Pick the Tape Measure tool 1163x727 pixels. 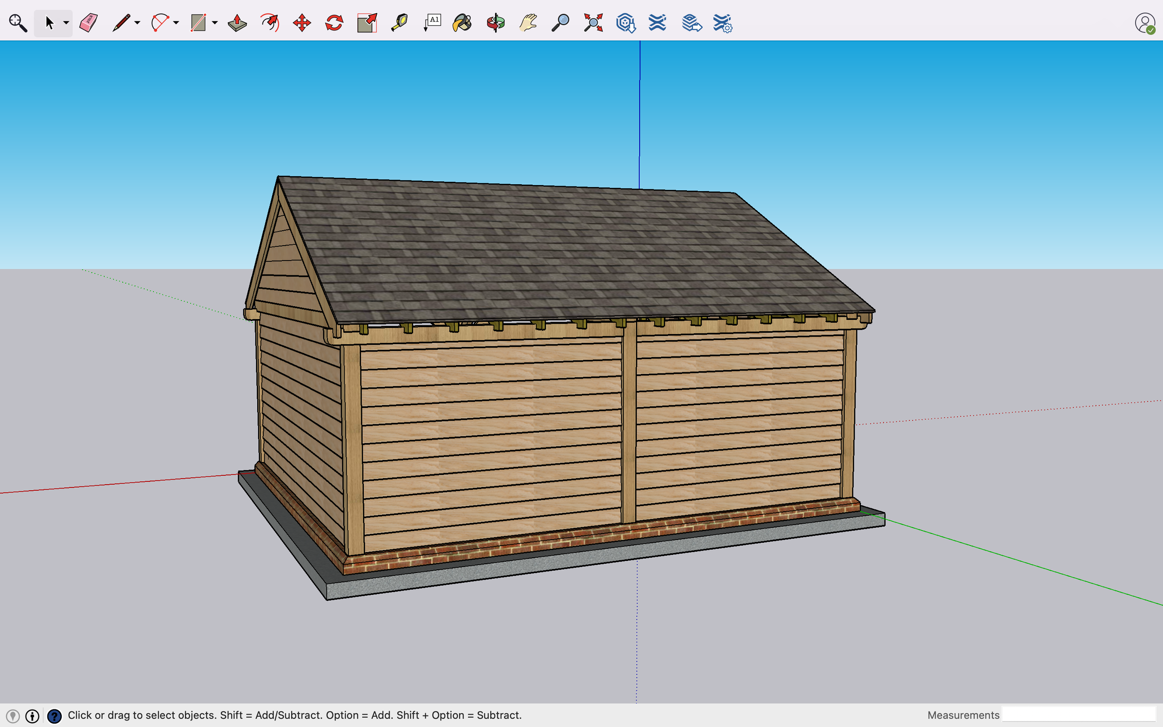click(x=400, y=23)
